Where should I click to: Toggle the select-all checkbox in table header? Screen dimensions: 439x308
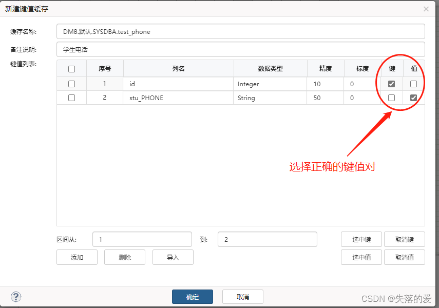[x=72, y=69]
